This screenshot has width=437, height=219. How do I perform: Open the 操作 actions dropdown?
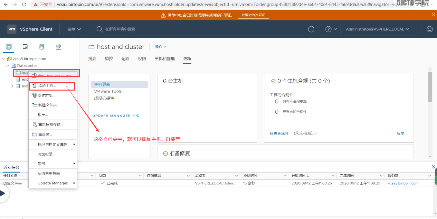160,47
